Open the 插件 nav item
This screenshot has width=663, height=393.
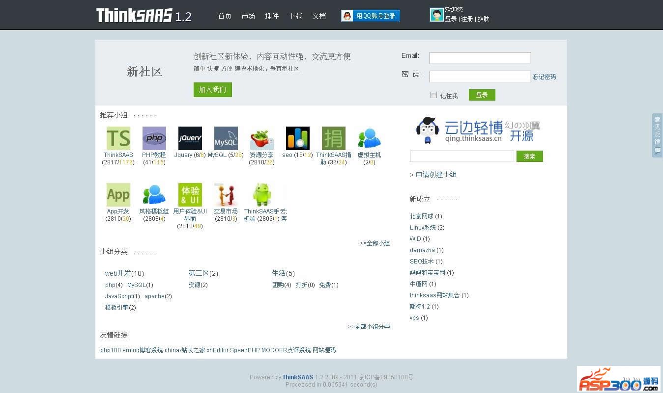[272, 16]
